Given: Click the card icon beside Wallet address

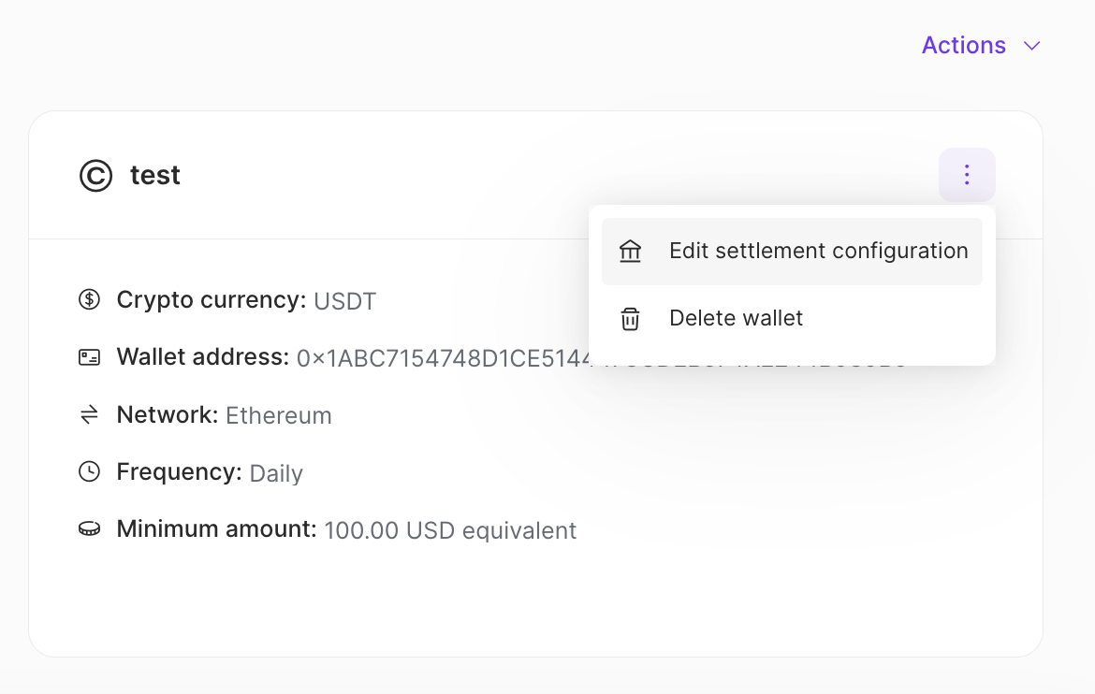Looking at the screenshot, I should click(x=89, y=356).
